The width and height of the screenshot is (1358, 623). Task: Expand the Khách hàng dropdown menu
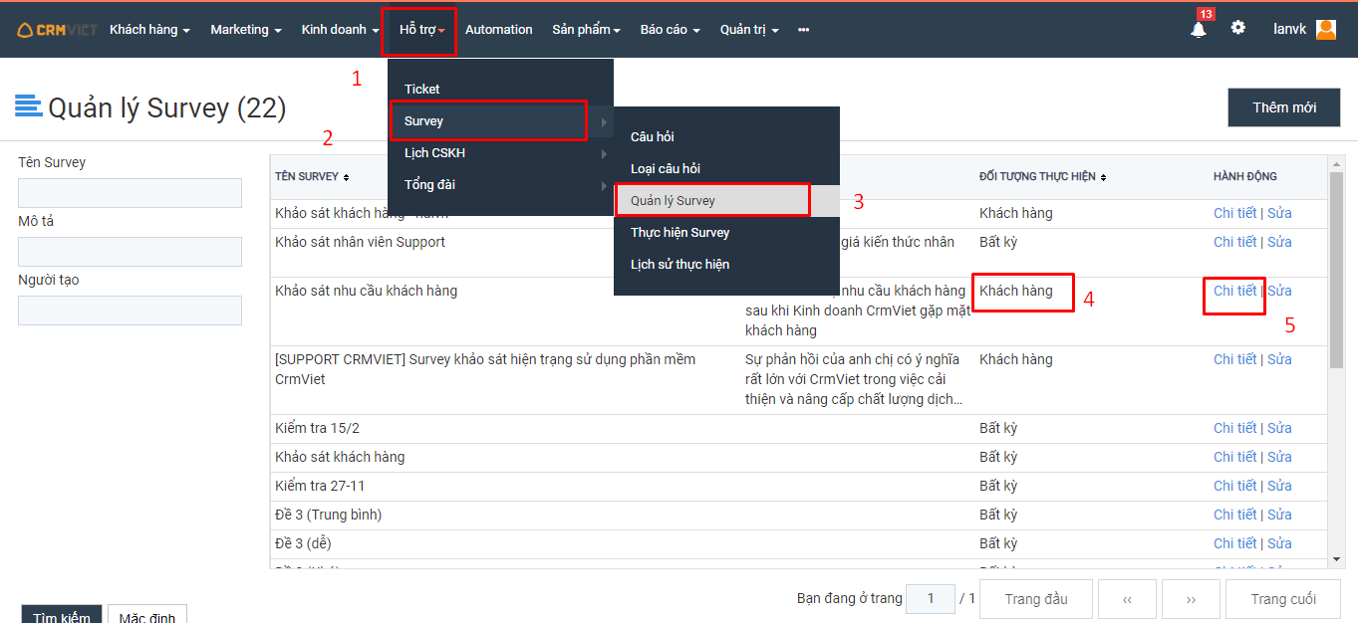pos(149,30)
